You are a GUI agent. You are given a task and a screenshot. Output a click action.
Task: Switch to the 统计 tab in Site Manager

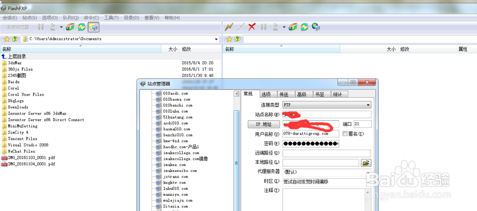click(339, 95)
